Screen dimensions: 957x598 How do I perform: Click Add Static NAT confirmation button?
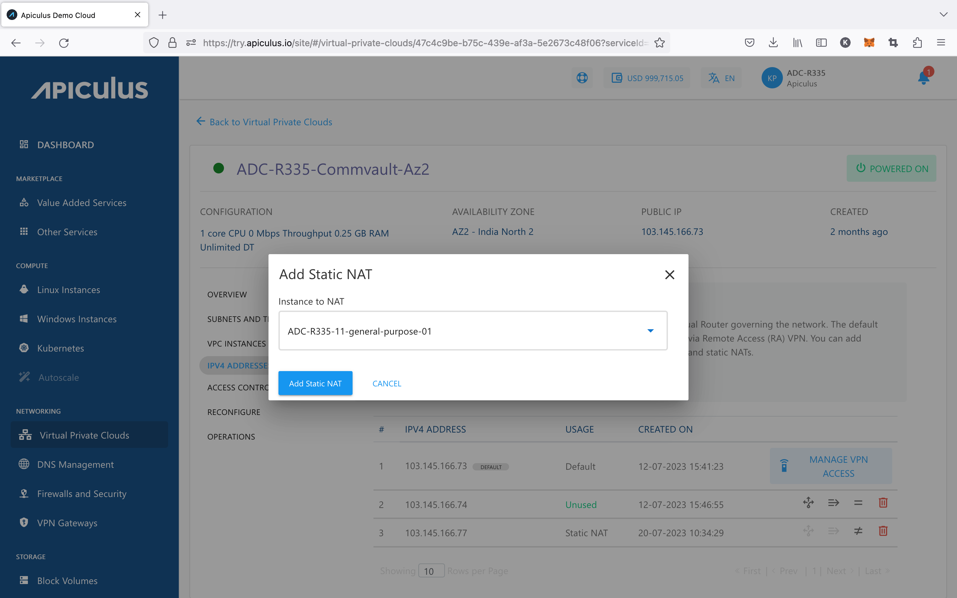[x=316, y=383]
